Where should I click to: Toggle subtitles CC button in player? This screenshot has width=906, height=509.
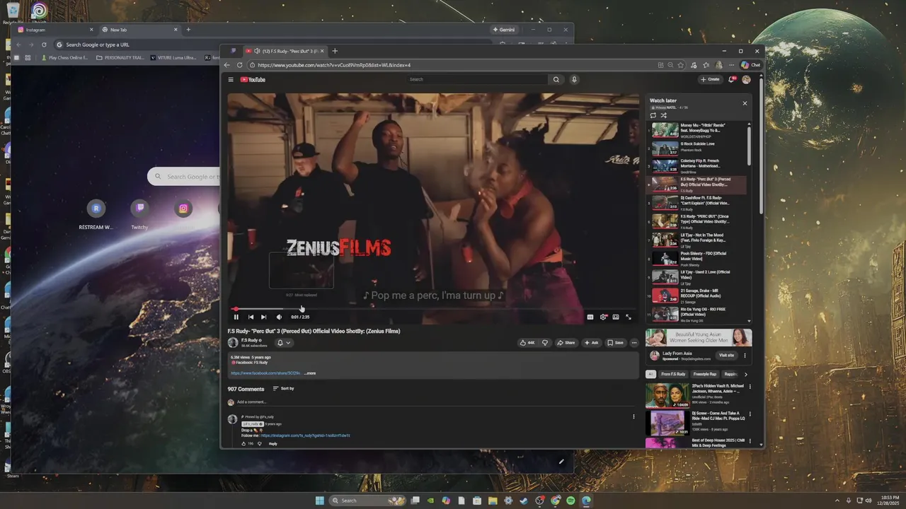click(x=590, y=317)
